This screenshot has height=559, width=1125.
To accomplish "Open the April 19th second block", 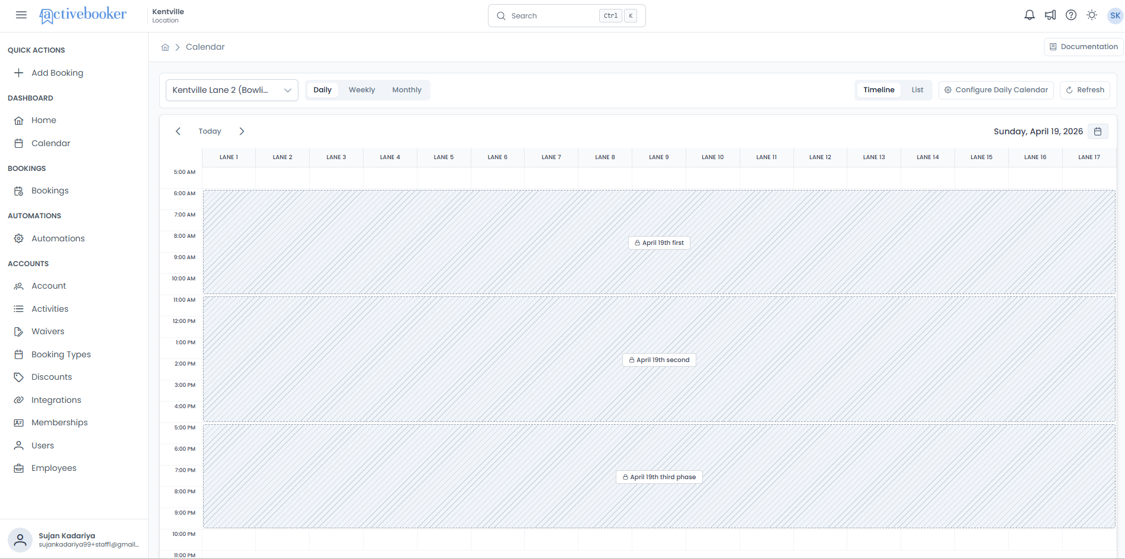I will tap(659, 360).
